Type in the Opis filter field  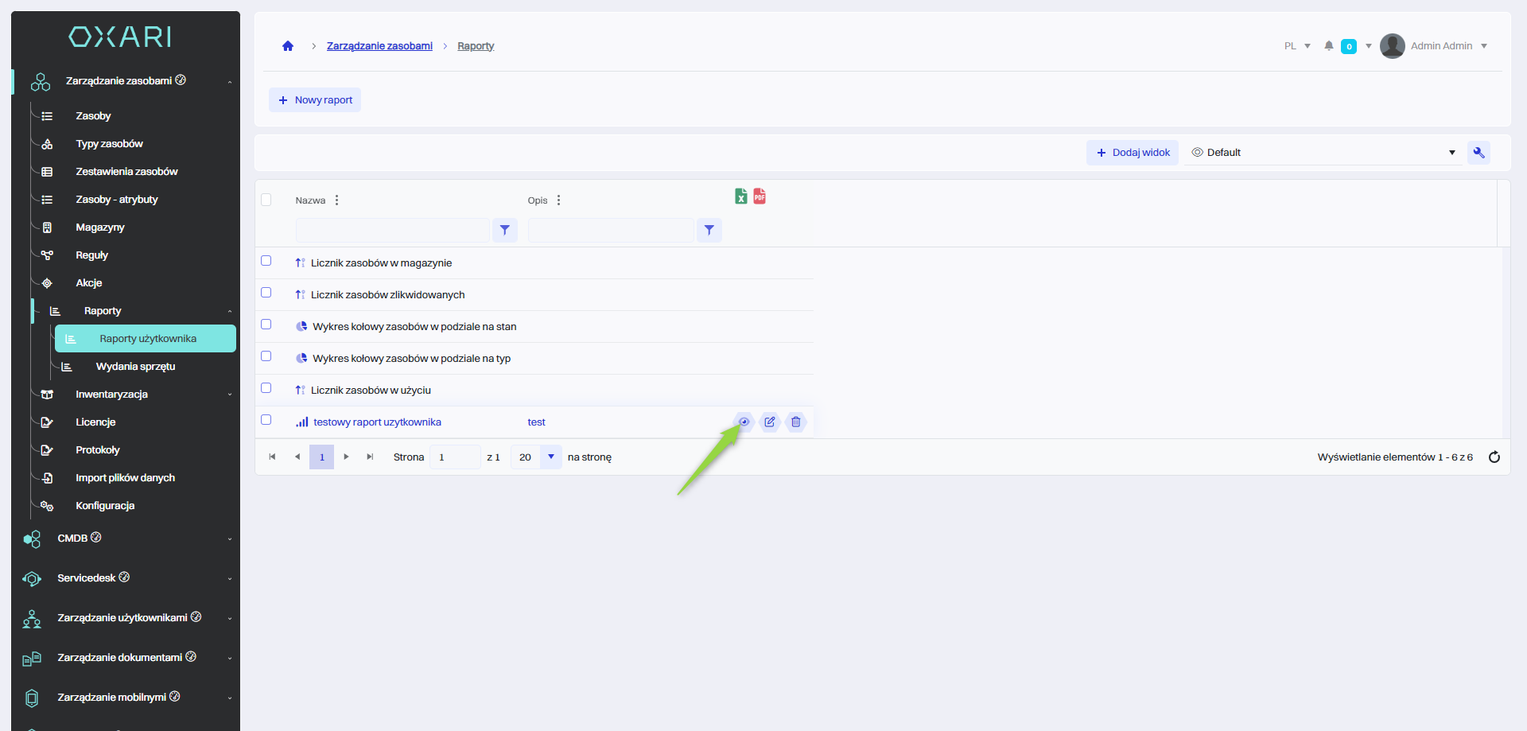[x=611, y=231]
